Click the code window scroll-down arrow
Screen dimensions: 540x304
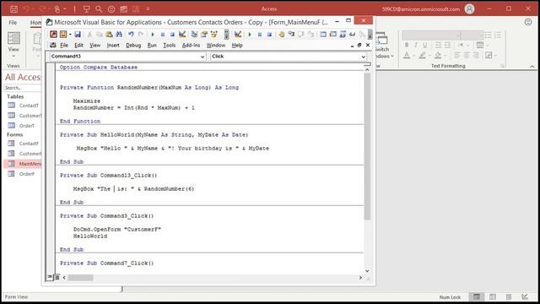click(367, 271)
